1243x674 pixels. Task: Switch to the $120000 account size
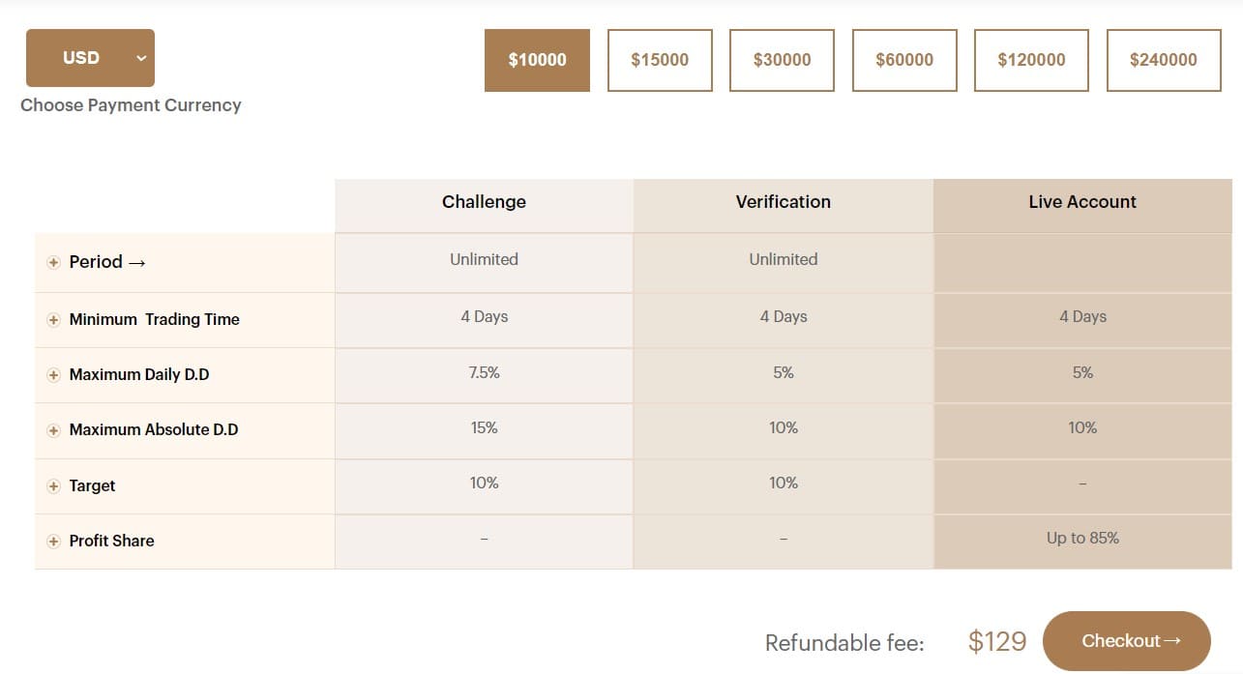click(x=1031, y=60)
